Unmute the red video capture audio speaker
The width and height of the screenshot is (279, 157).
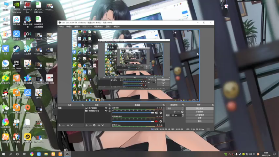click(x=156, y=121)
